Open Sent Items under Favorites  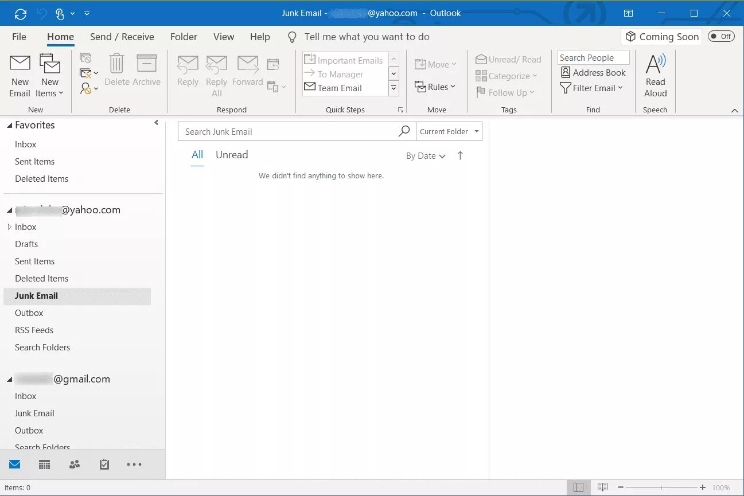point(34,162)
